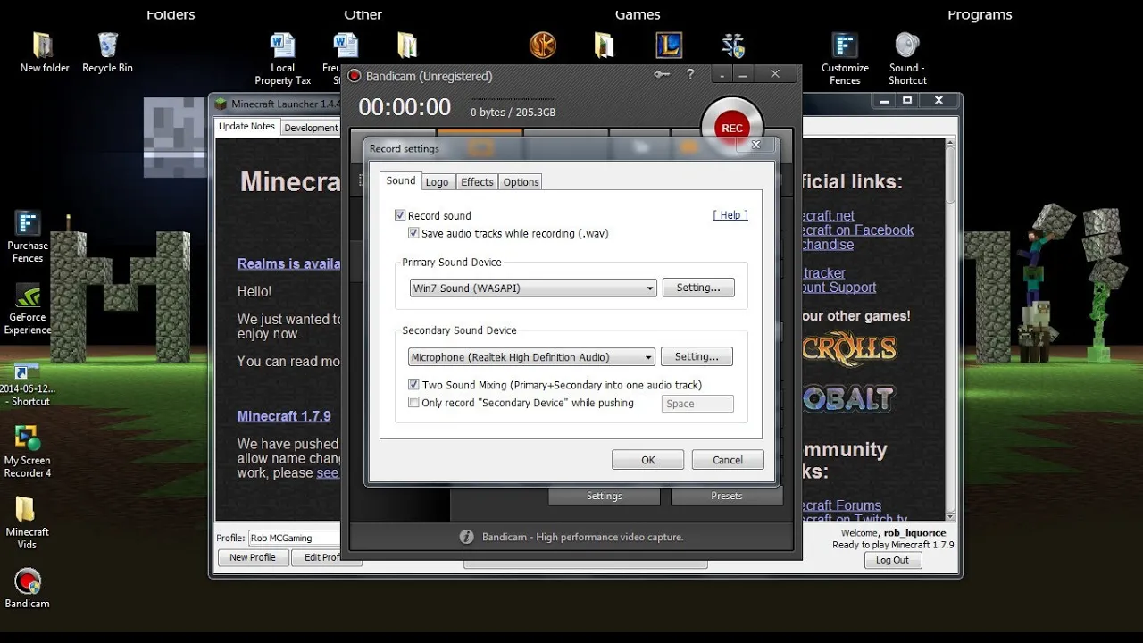1143x643 pixels.
Task: Click the Bandicam key registration icon
Action: point(662,75)
